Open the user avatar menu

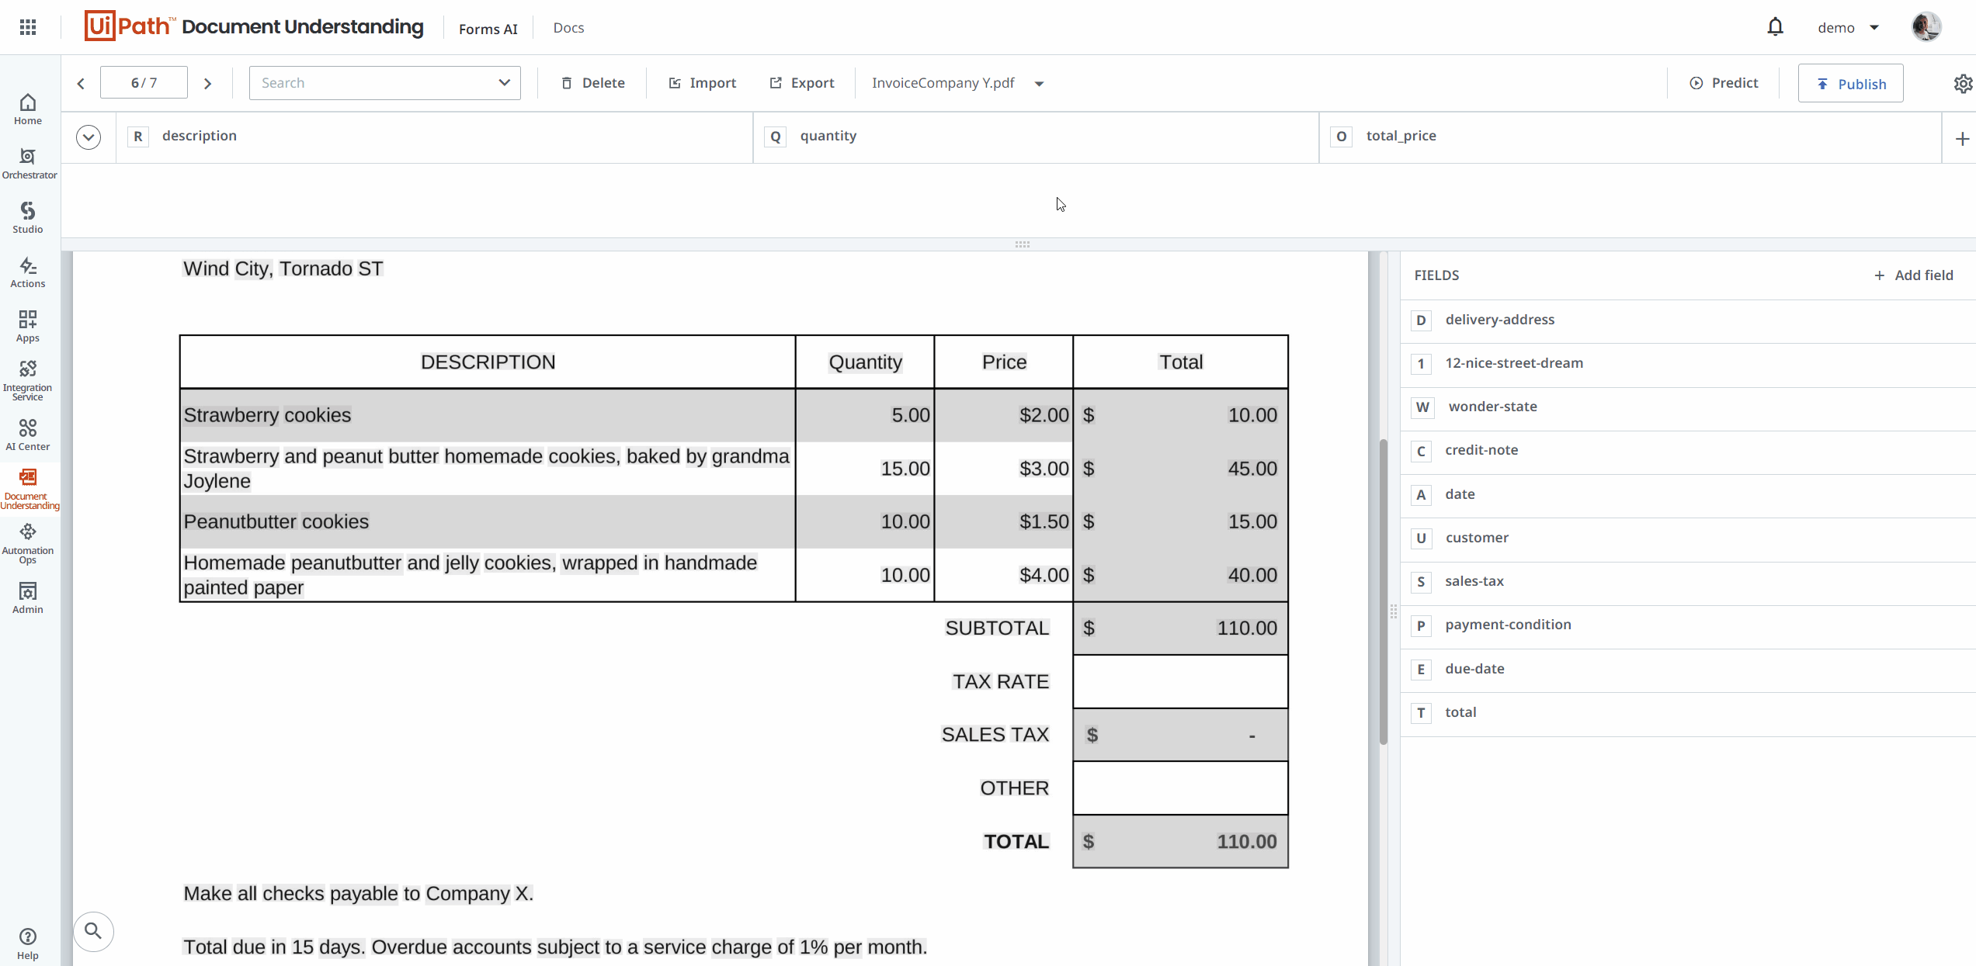1926,27
